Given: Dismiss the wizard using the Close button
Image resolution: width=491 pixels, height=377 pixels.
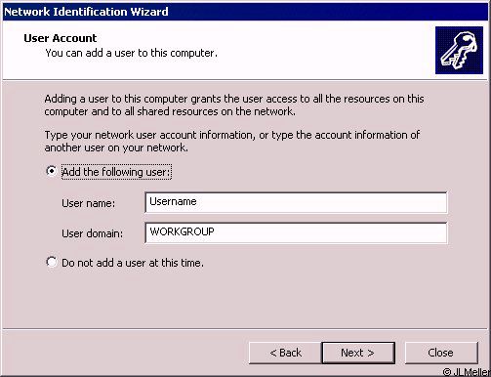Looking at the screenshot, I should click(441, 353).
